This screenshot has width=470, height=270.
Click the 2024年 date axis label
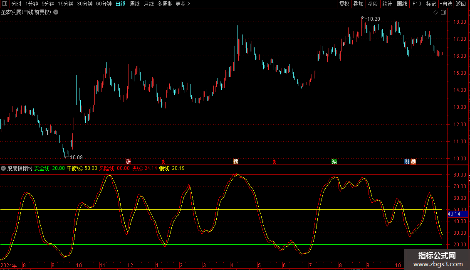tap(9, 265)
